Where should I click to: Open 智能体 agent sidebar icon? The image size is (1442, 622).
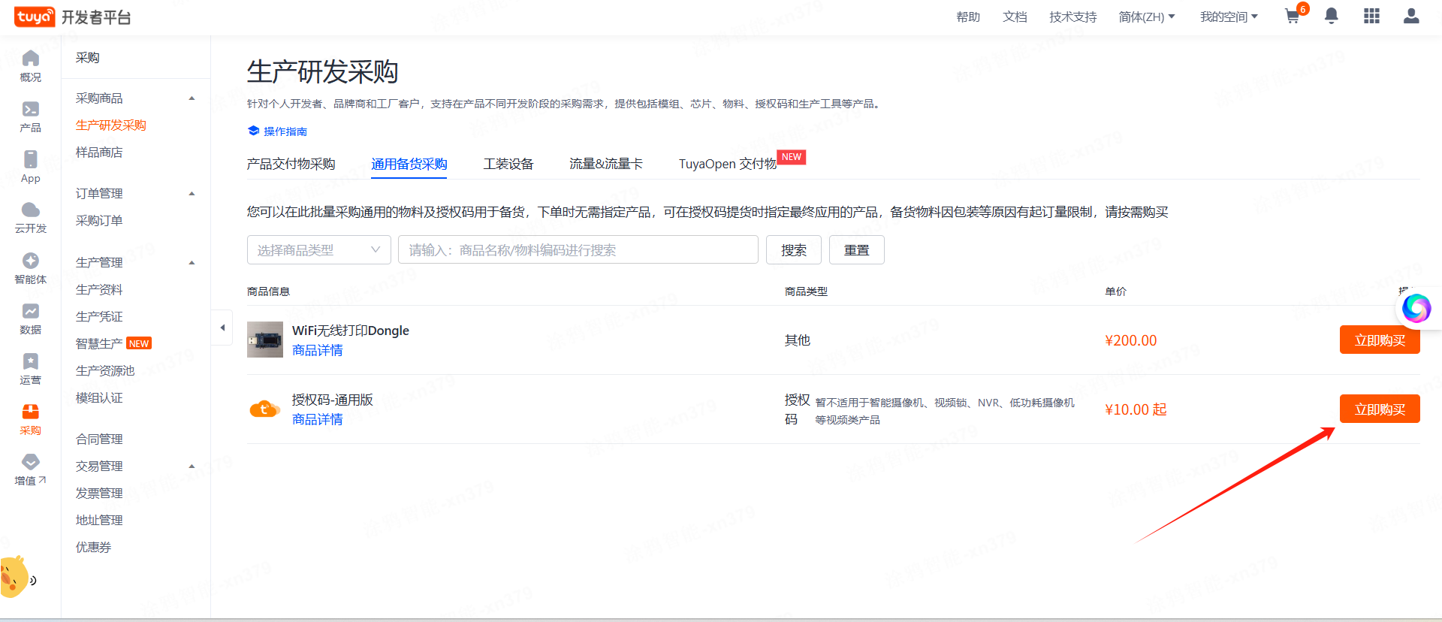[31, 268]
